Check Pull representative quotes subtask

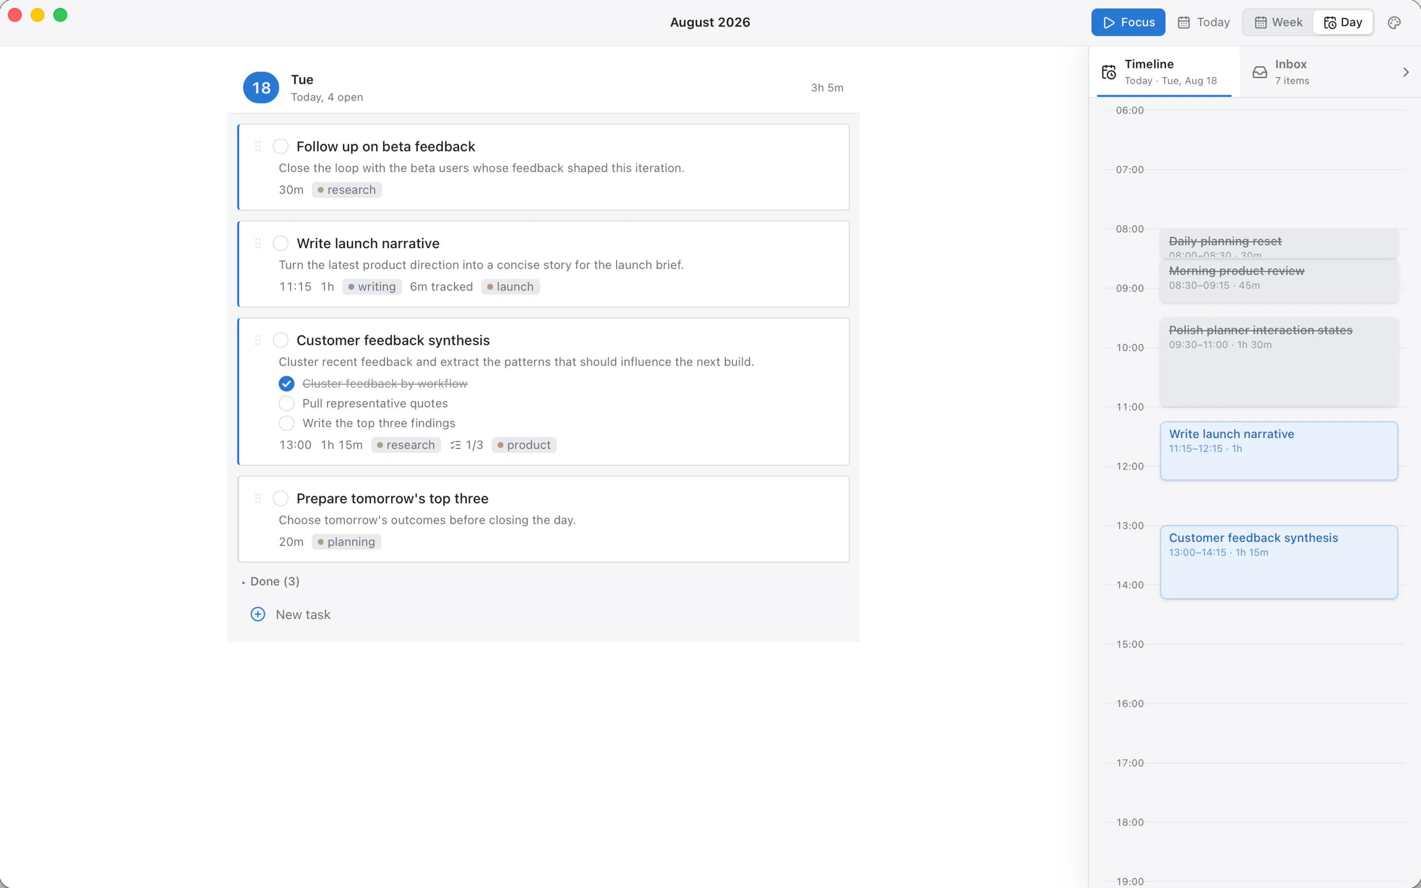[x=287, y=404]
